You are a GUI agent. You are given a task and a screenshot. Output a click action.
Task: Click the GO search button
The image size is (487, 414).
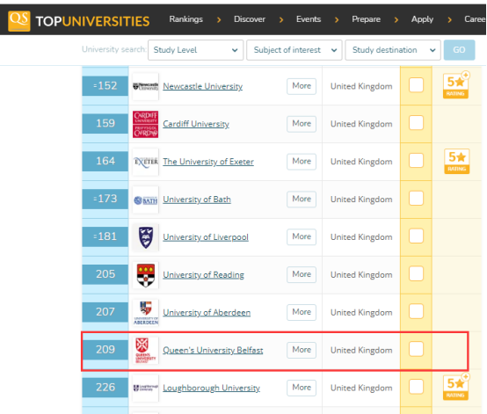tap(460, 50)
